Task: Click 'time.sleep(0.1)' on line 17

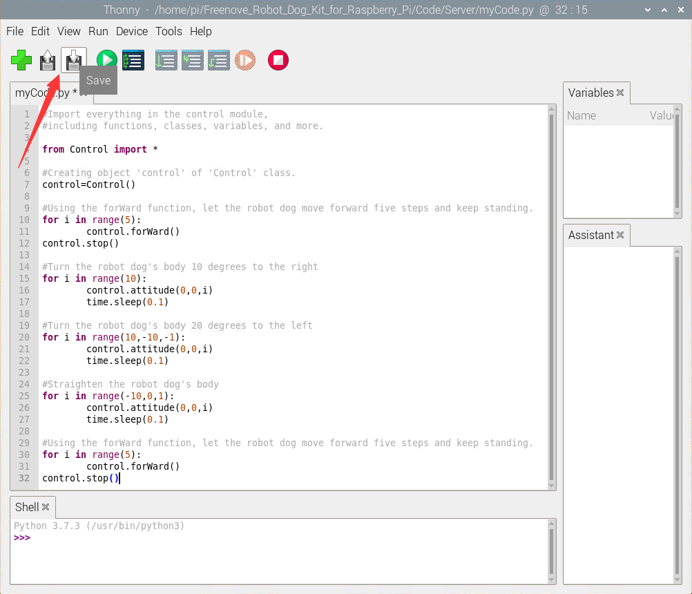Action: pyautogui.click(x=128, y=302)
